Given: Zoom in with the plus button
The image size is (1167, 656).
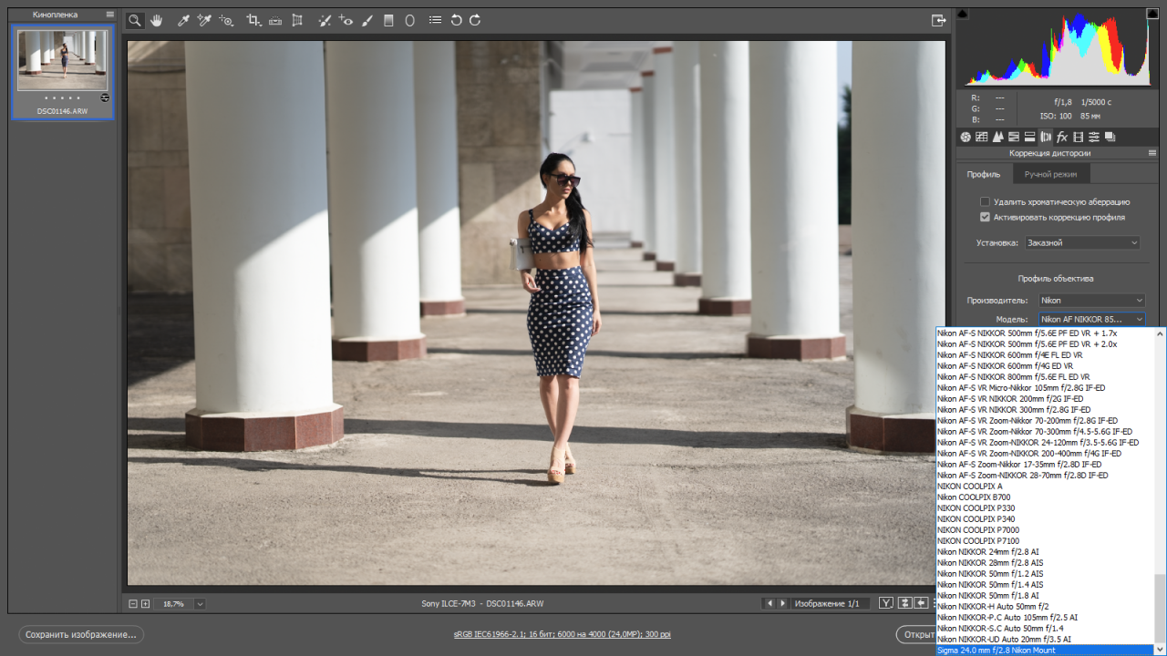Looking at the screenshot, I should coord(145,603).
